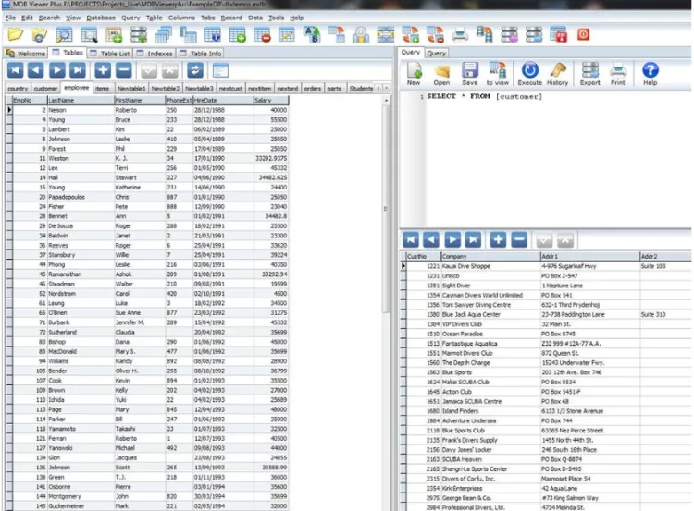Click in the SQL query editor
694x511 pixels.
coord(546,157)
